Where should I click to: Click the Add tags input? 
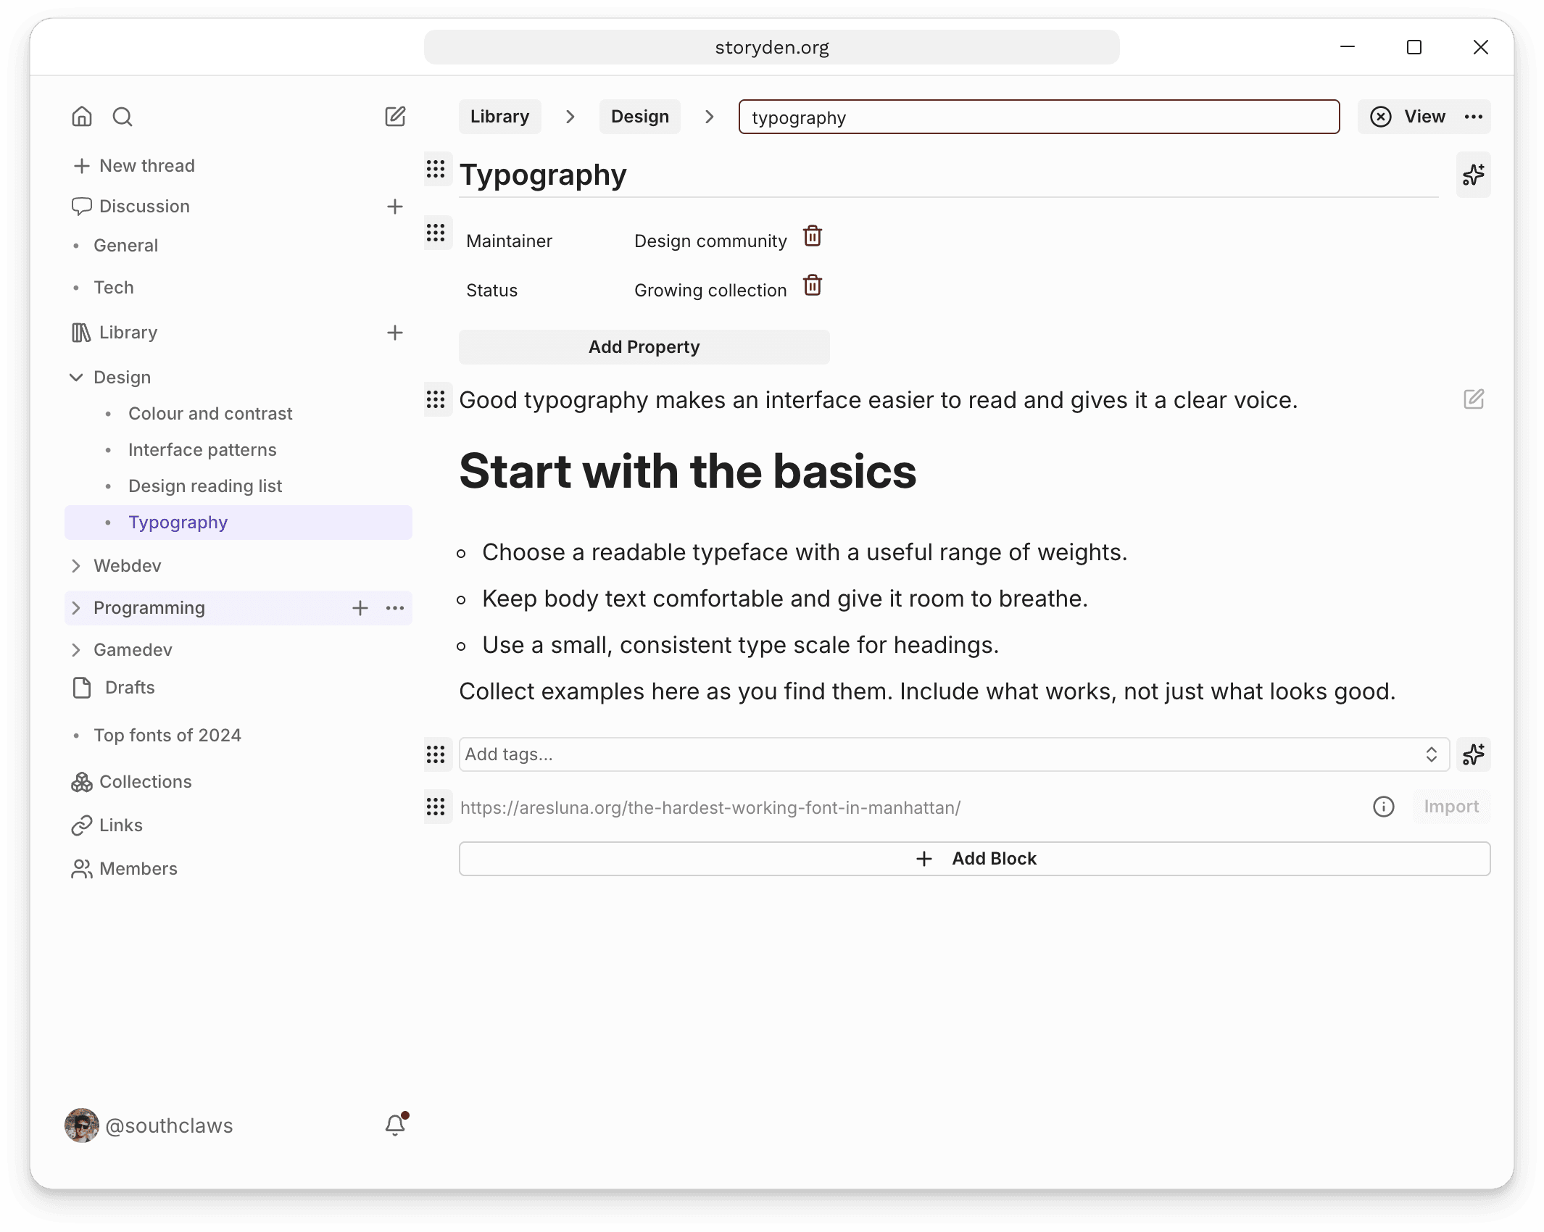(x=954, y=754)
